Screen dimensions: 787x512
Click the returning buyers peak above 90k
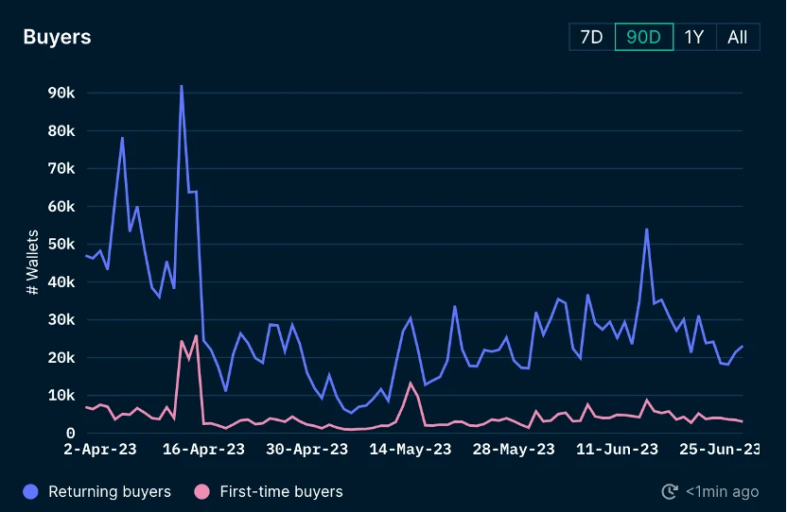pyautogui.click(x=182, y=86)
